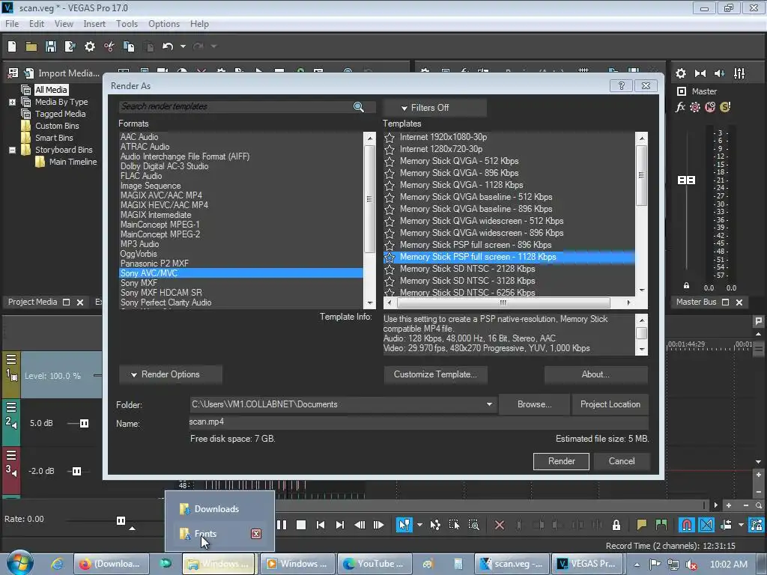Click the Name field containing scan.mp4

(x=418, y=422)
